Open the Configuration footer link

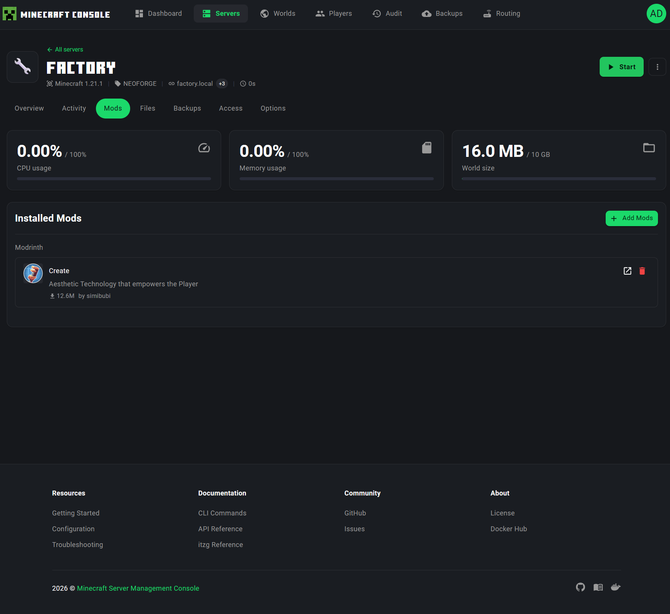pyautogui.click(x=73, y=529)
